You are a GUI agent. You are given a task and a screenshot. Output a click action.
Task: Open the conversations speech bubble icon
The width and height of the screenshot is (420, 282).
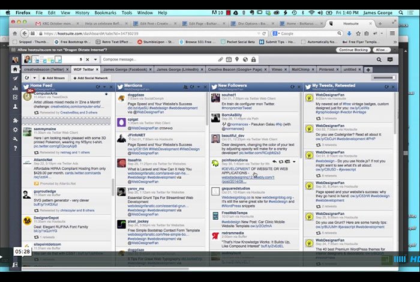pyautogui.click(x=390, y=59)
